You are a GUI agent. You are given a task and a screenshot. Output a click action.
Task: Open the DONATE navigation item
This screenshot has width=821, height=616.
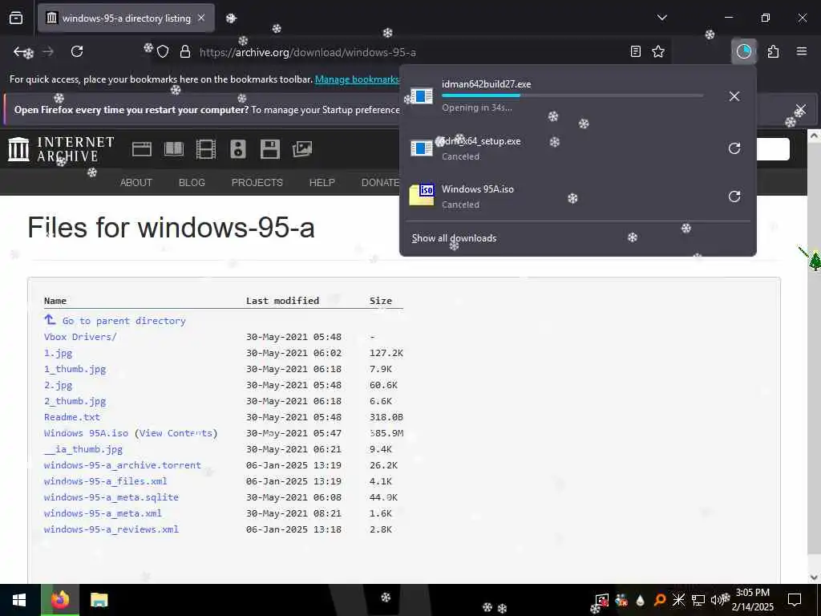coord(381,183)
